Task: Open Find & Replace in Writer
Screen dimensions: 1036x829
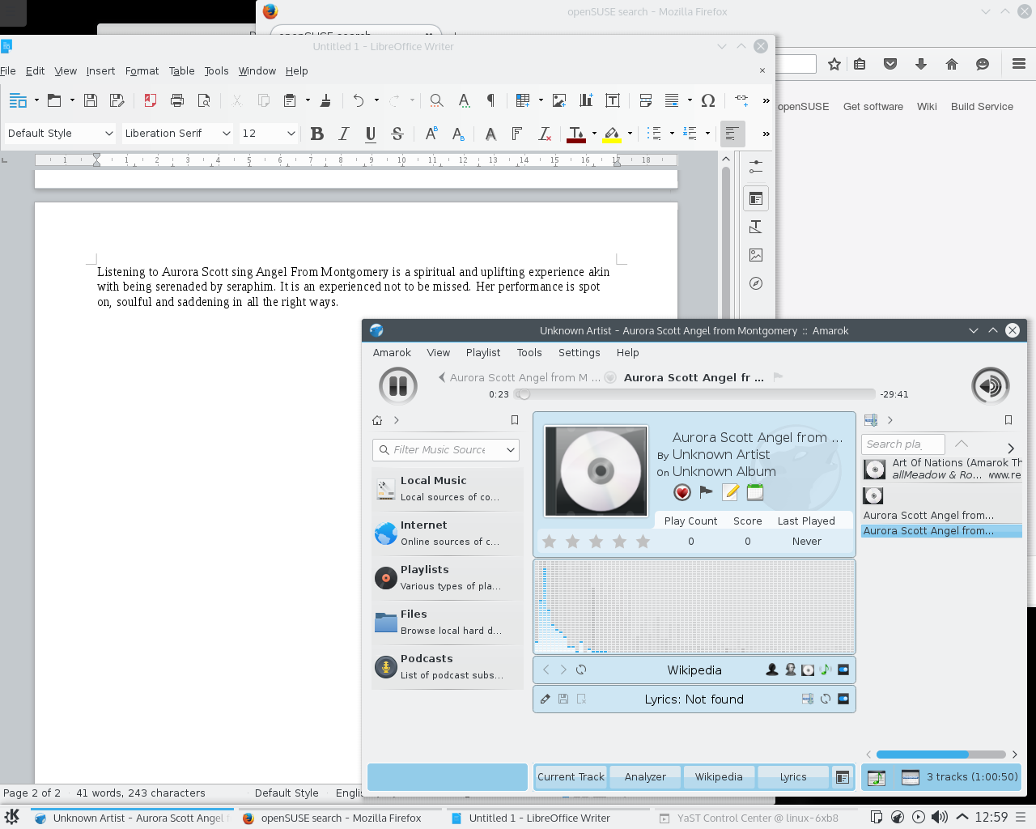Action: pyautogui.click(x=436, y=100)
